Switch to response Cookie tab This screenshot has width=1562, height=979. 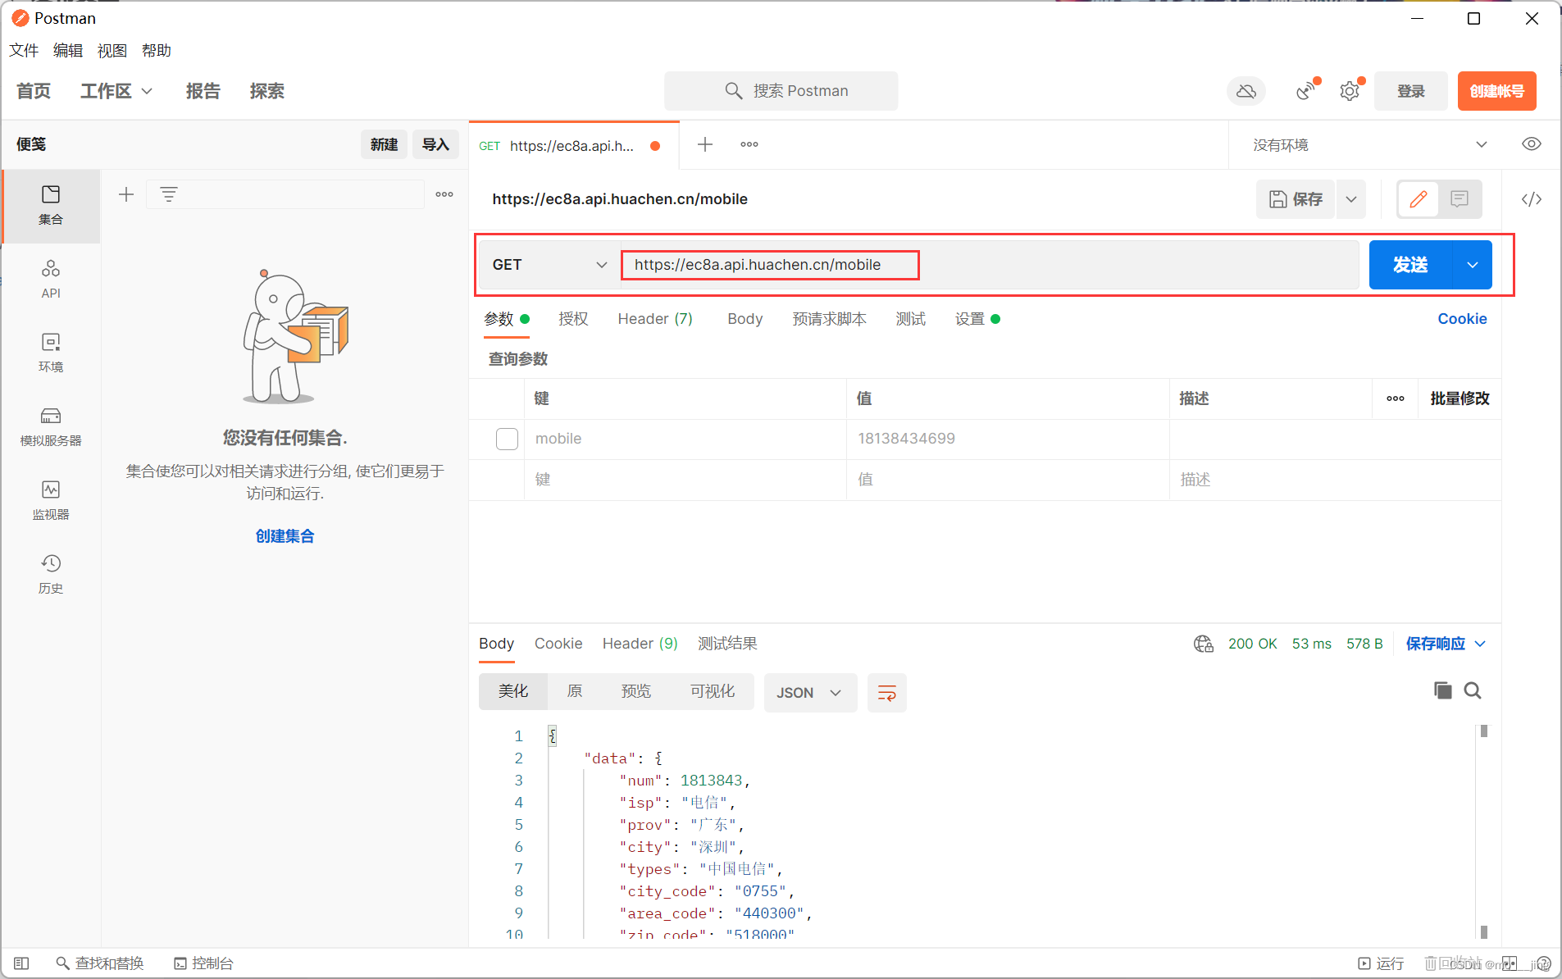click(x=558, y=644)
